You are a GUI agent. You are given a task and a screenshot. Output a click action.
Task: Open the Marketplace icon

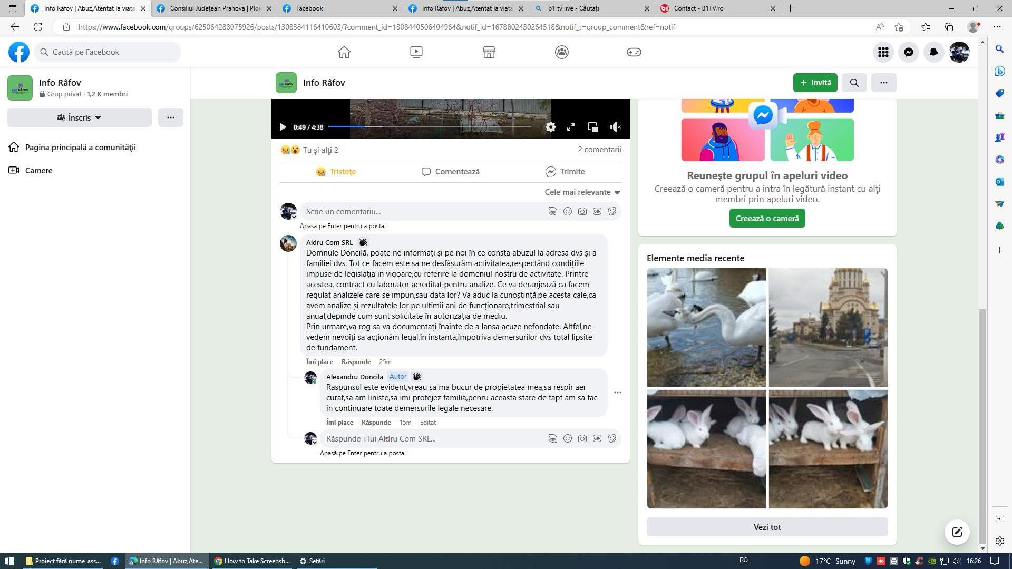coord(489,52)
